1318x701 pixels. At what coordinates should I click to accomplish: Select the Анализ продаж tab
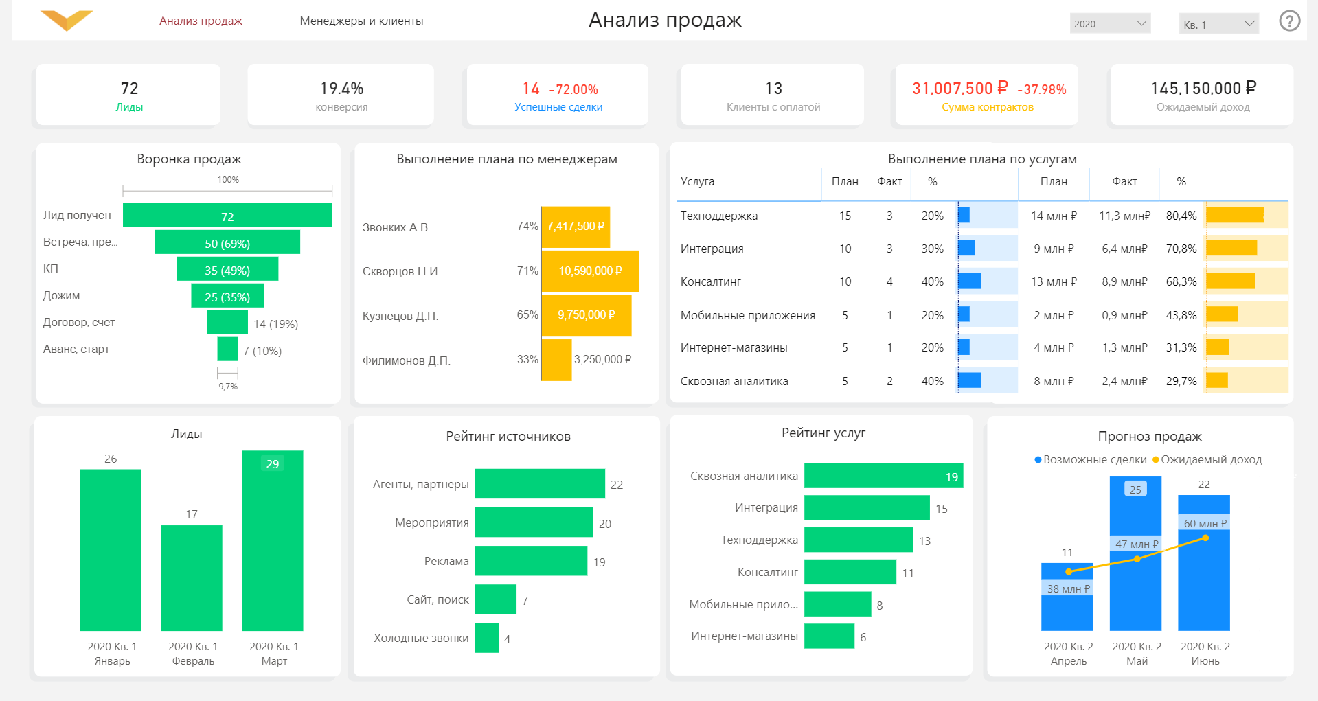(x=201, y=21)
